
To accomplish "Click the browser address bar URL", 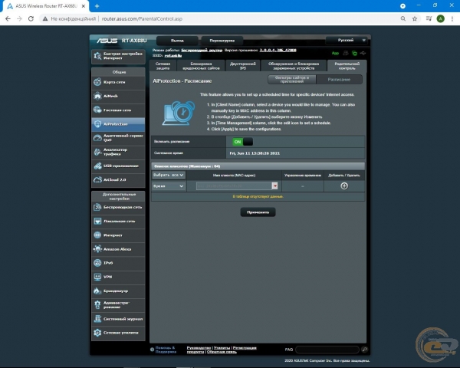I will 142,18.
